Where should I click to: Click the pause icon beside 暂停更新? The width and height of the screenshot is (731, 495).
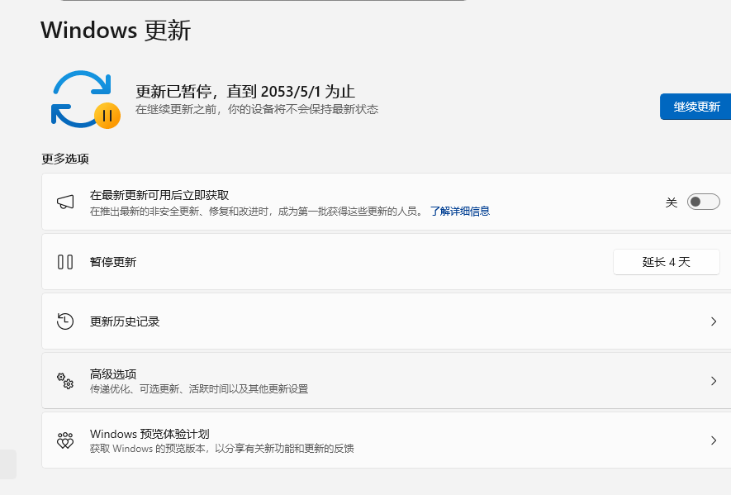(x=65, y=262)
